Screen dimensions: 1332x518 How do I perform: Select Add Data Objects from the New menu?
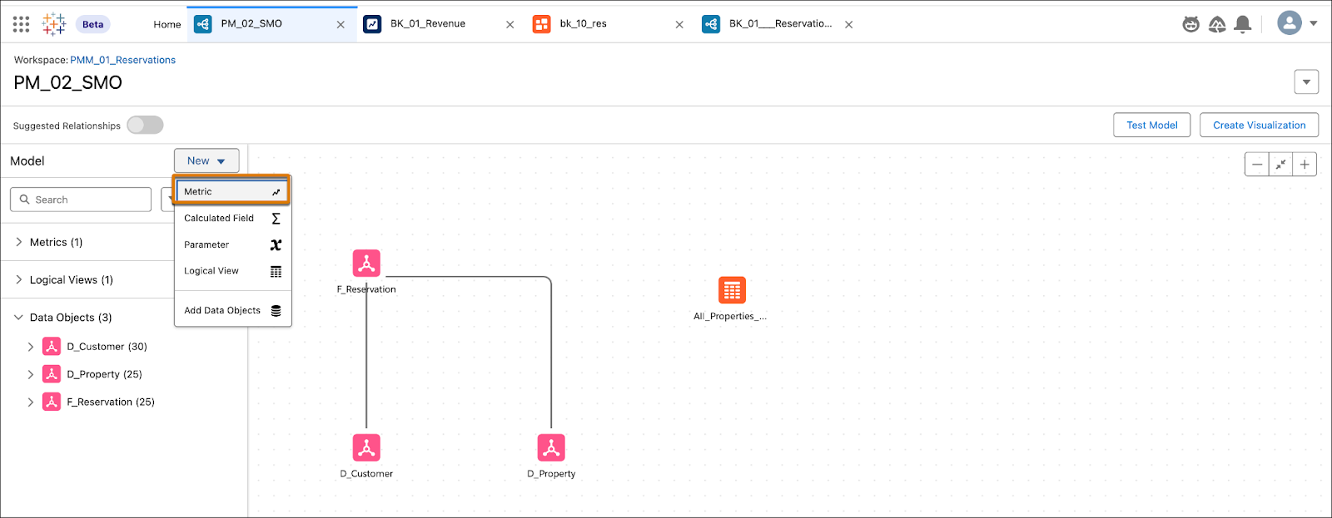tap(232, 310)
